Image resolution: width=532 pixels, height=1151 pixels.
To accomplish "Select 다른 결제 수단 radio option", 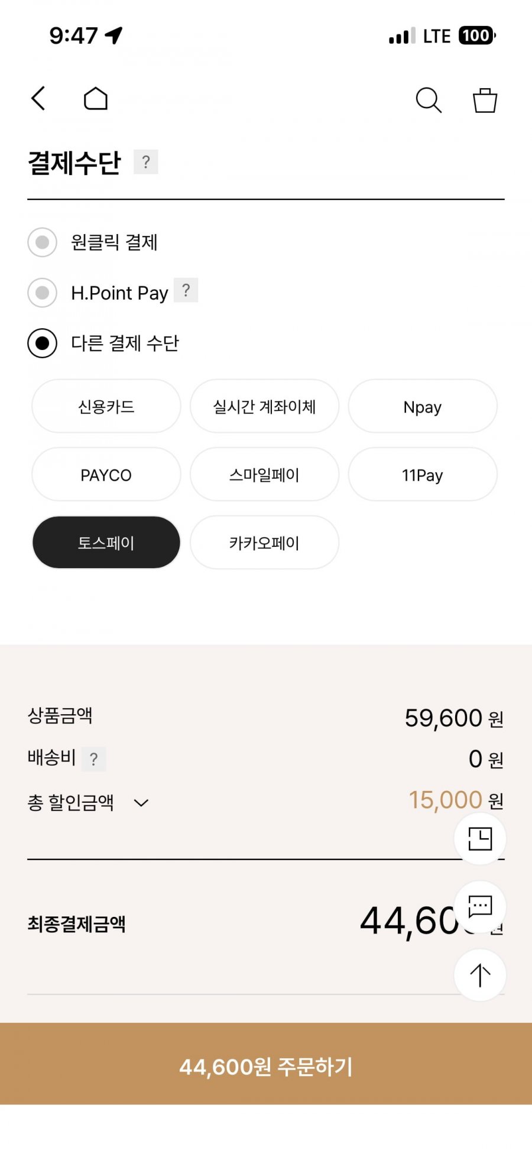I will [43, 343].
